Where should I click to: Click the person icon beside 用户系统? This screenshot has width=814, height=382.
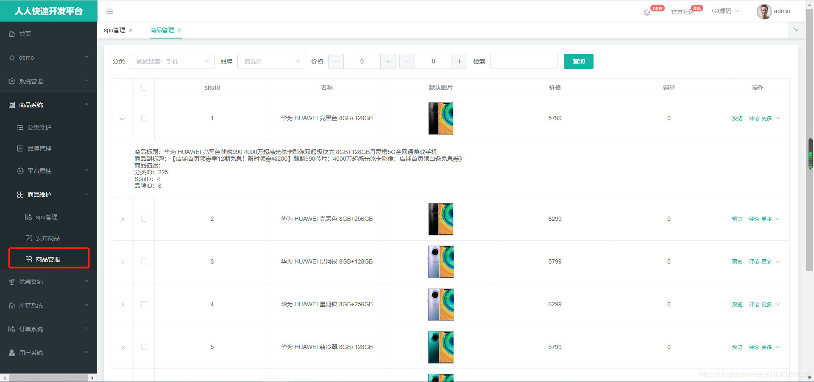tap(12, 353)
